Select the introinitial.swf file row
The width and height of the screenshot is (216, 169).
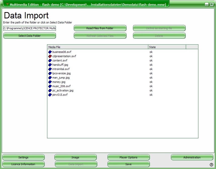pyautogui.click(x=61, y=69)
